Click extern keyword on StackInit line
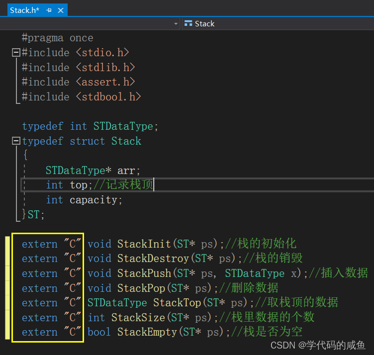374x355 pixels. point(40,245)
